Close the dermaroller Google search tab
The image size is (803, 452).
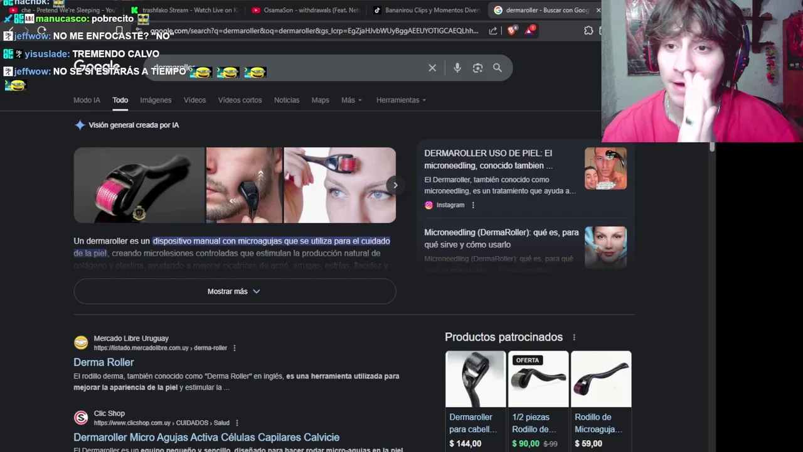coord(598,10)
